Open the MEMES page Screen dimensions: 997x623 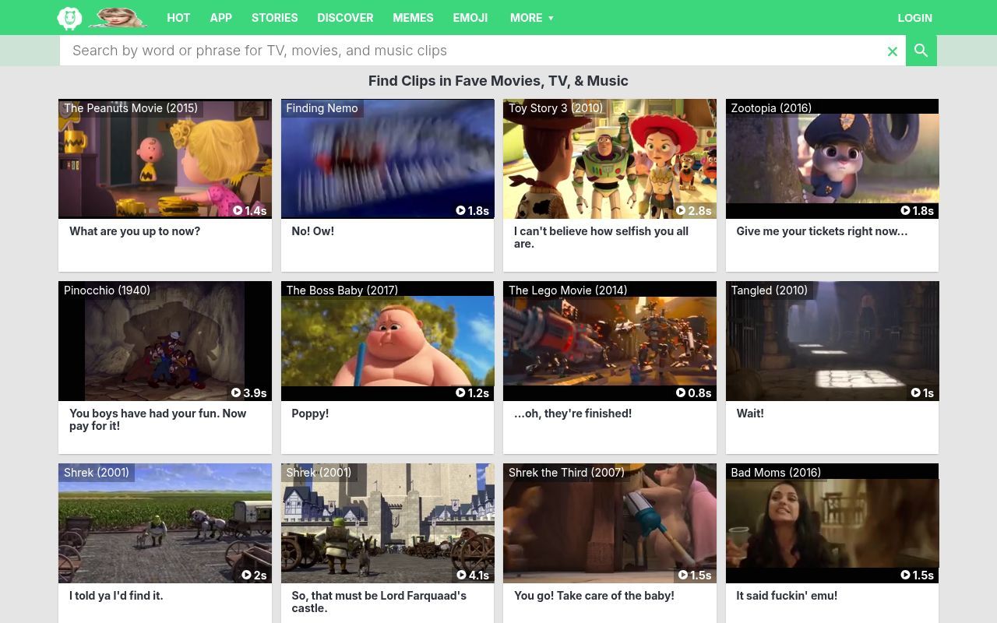click(x=413, y=18)
